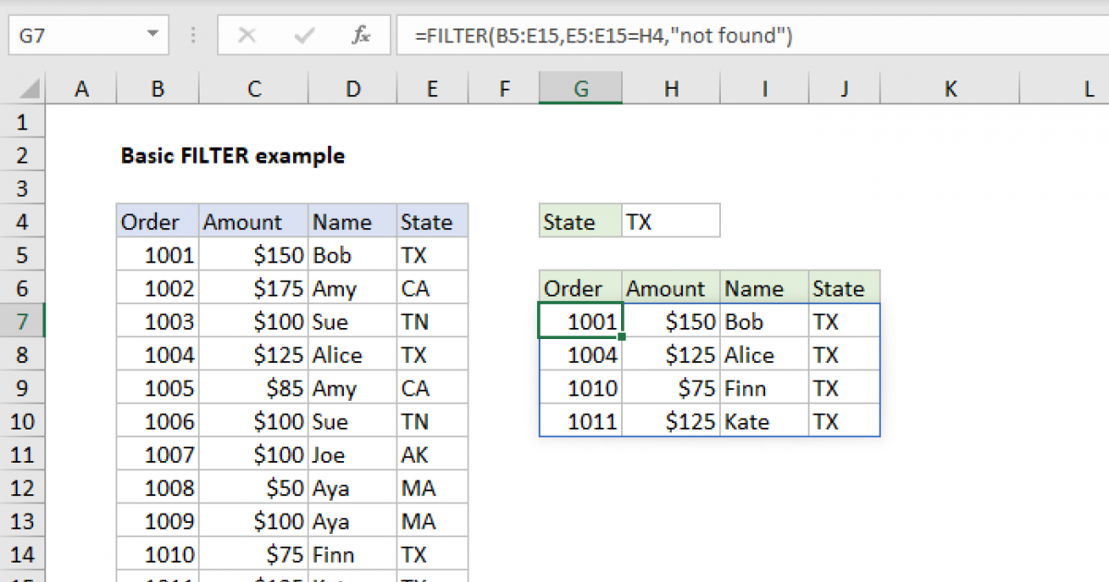Click the 'Amount' header in column C
Screen dimensions: 1109x582
point(253,222)
